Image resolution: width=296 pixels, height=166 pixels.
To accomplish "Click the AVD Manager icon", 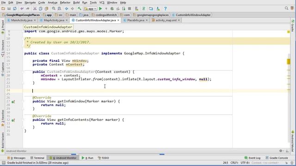I will [x=136, y=9].
